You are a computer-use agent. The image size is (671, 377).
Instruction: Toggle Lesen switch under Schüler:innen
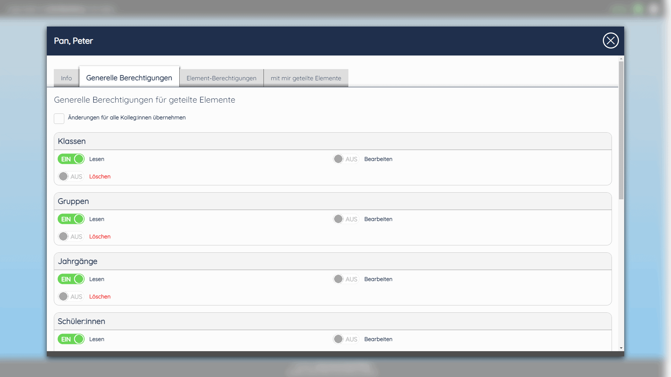click(71, 339)
